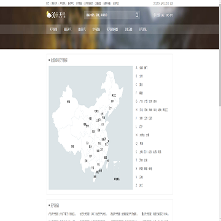Select 吉林 on the China map

[x=112, y=101]
